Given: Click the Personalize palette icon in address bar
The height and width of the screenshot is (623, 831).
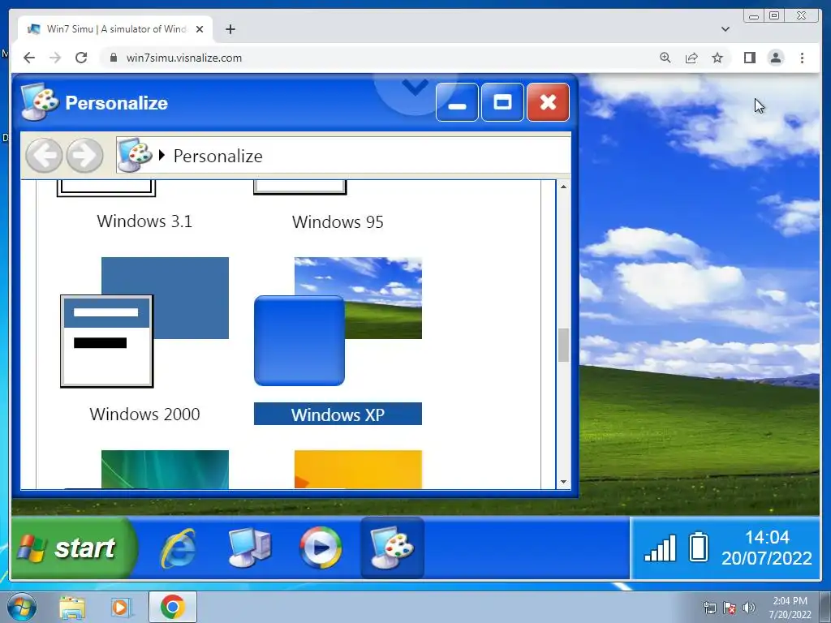Looking at the screenshot, I should point(135,155).
